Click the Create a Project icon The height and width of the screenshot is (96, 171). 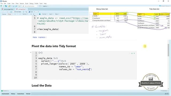coord(6,6)
